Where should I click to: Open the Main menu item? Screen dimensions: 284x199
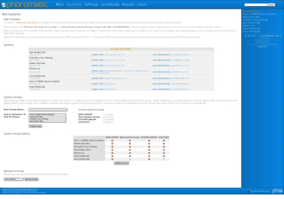pyautogui.click(x=60, y=4)
